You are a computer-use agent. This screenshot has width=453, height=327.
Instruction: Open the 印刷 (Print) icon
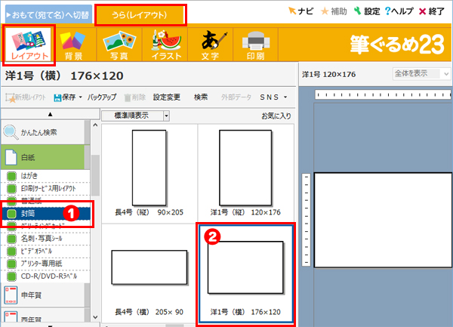pyautogui.click(x=254, y=45)
